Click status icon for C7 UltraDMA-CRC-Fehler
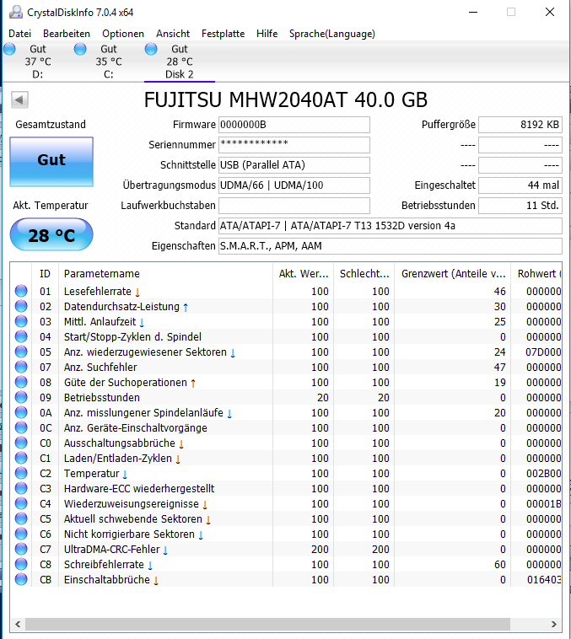 click(21, 549)
